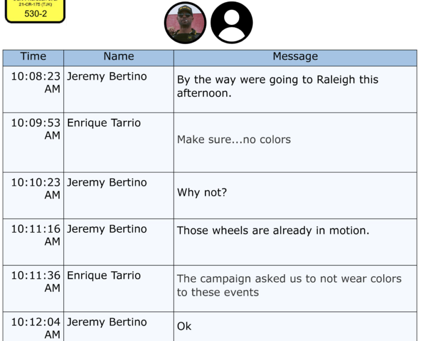Image resolution: width=421 pixels, height=341 pixels.
Task: Select the Time column header
Action: [33, 56]
